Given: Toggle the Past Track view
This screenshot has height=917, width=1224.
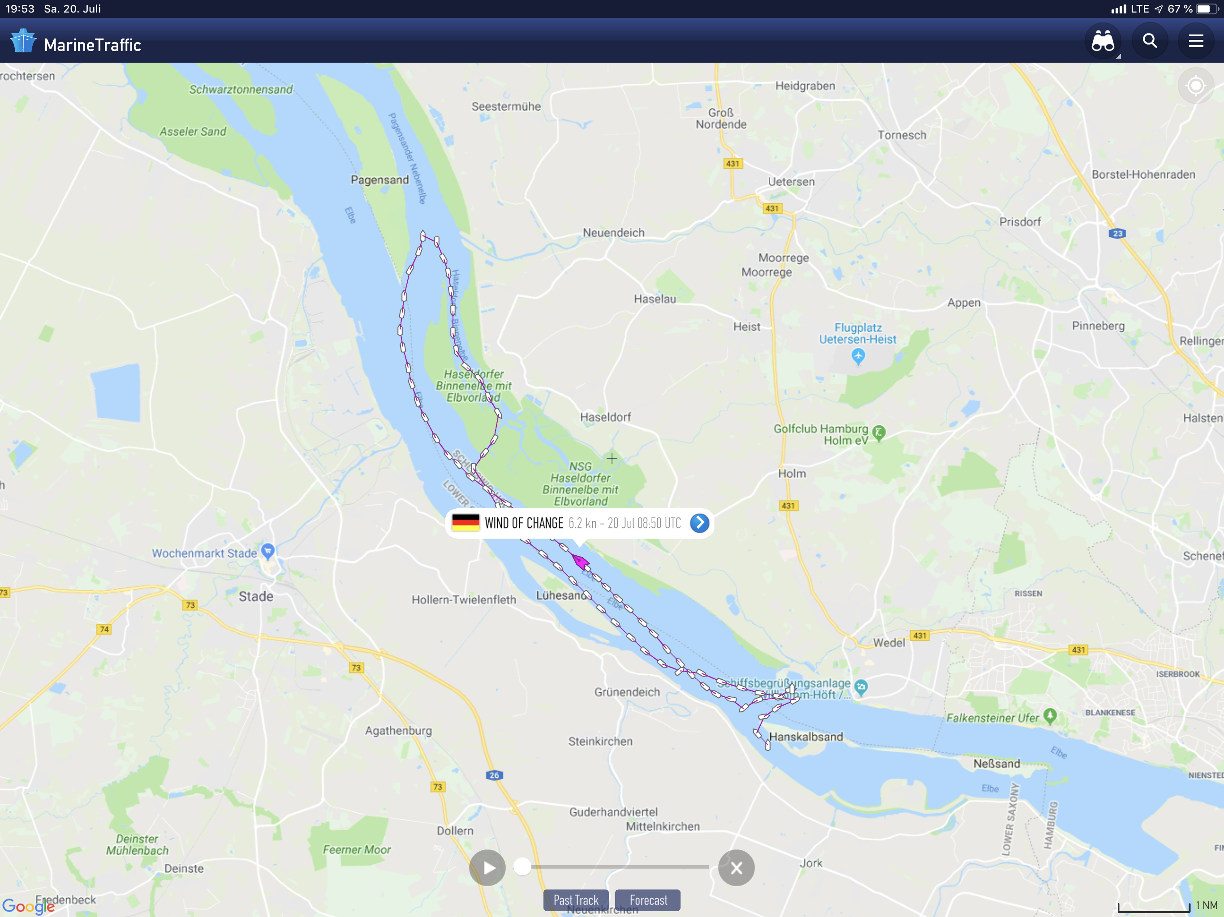Looking at the screenshot, I should 576,900.
